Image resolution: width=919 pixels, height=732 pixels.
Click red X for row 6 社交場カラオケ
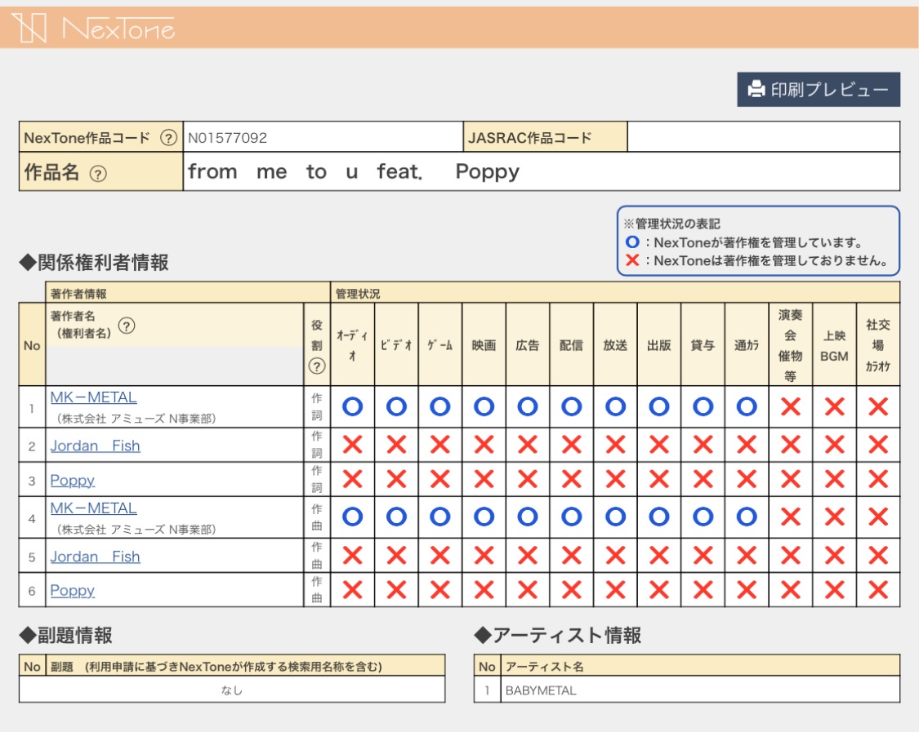pos(877,590)
